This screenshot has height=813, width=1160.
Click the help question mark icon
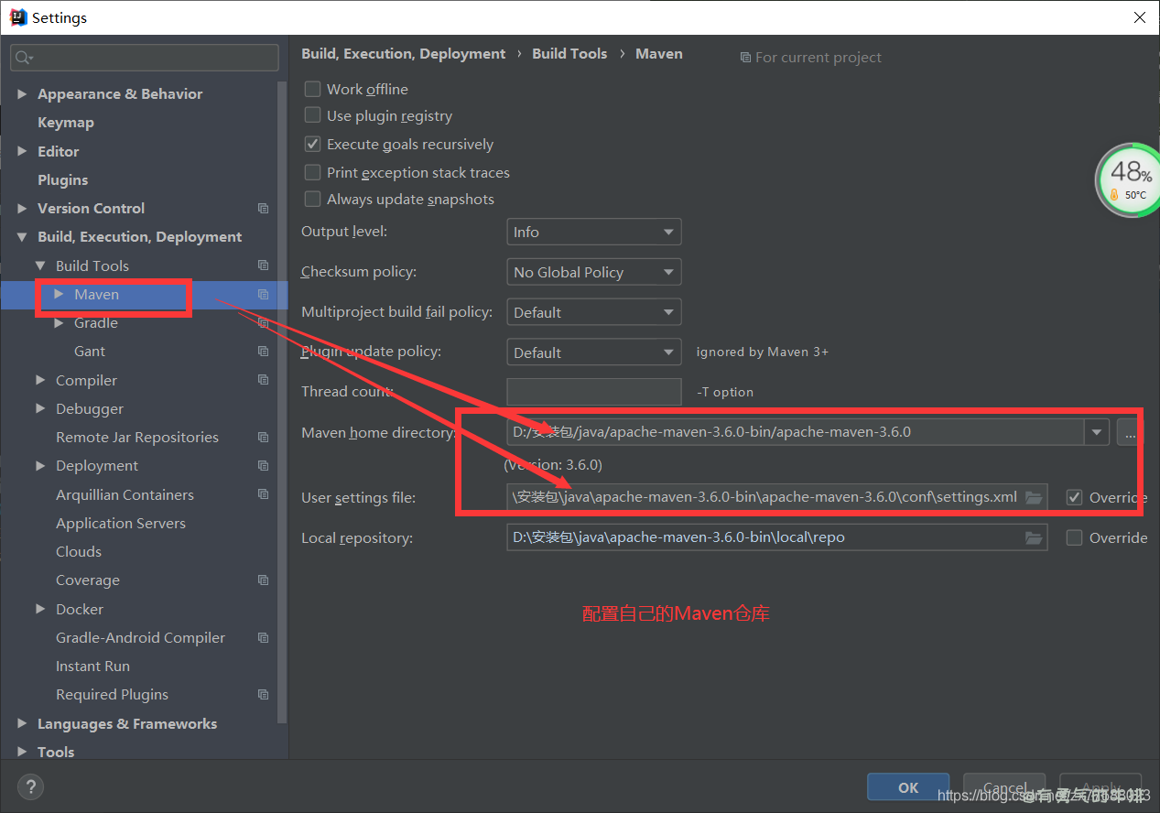(30, 786)
